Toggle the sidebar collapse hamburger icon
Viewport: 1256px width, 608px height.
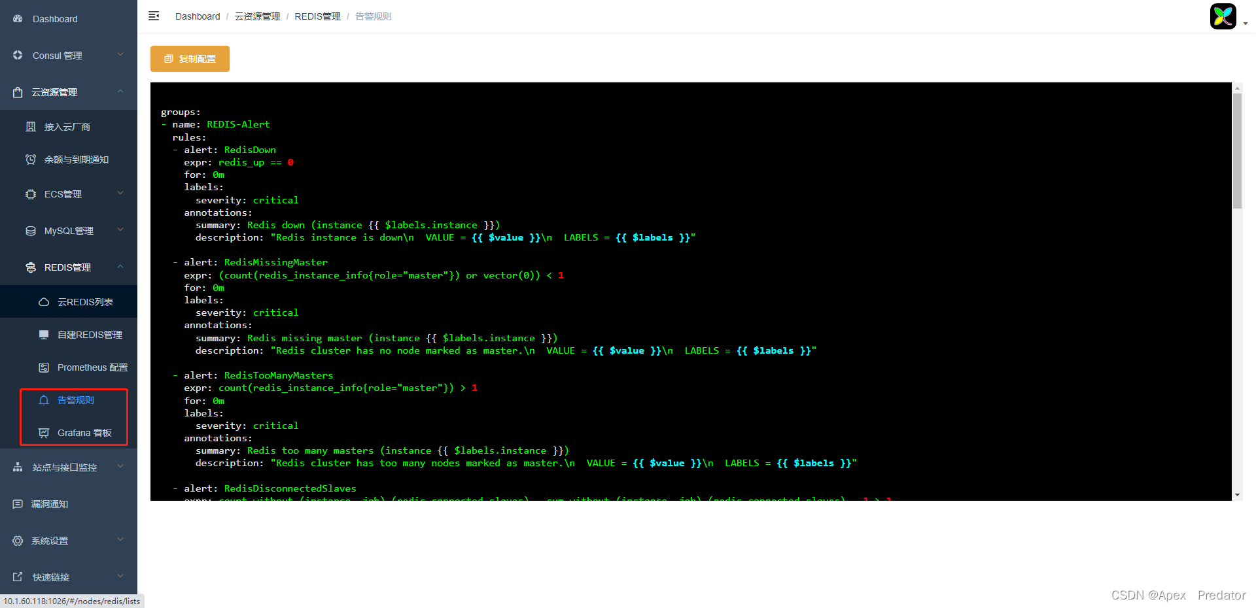coord(154,16)
